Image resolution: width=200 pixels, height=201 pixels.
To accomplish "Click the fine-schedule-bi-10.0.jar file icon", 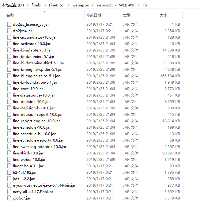I will pos(9,134).
